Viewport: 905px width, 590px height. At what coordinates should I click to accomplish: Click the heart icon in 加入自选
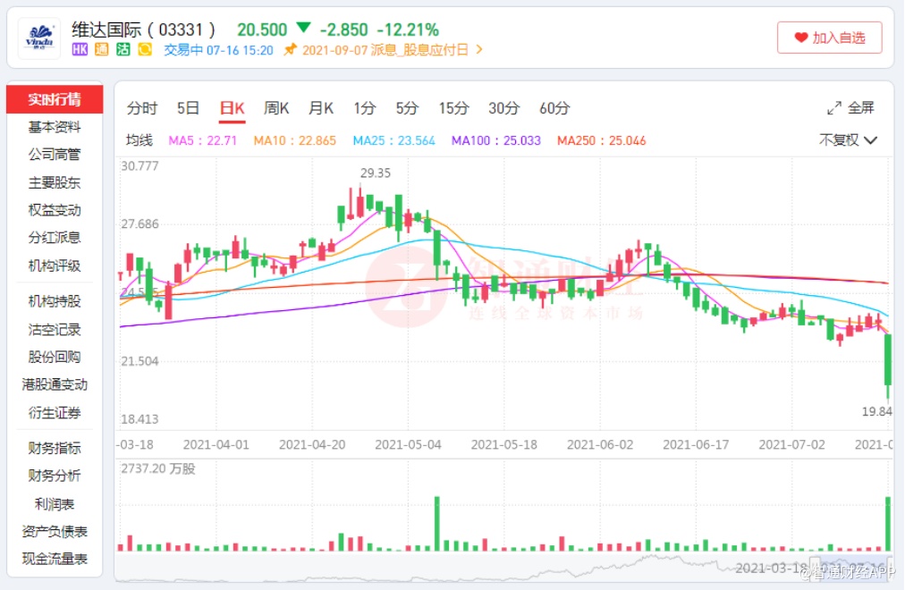(799, 38)
